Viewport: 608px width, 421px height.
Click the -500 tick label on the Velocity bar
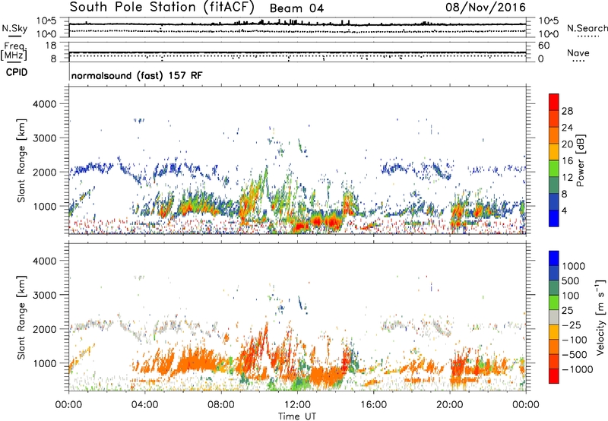(x=575, y=354)
